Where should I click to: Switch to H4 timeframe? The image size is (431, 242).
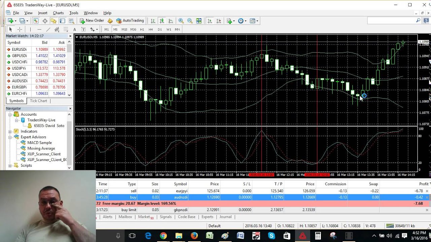(151, 29)
